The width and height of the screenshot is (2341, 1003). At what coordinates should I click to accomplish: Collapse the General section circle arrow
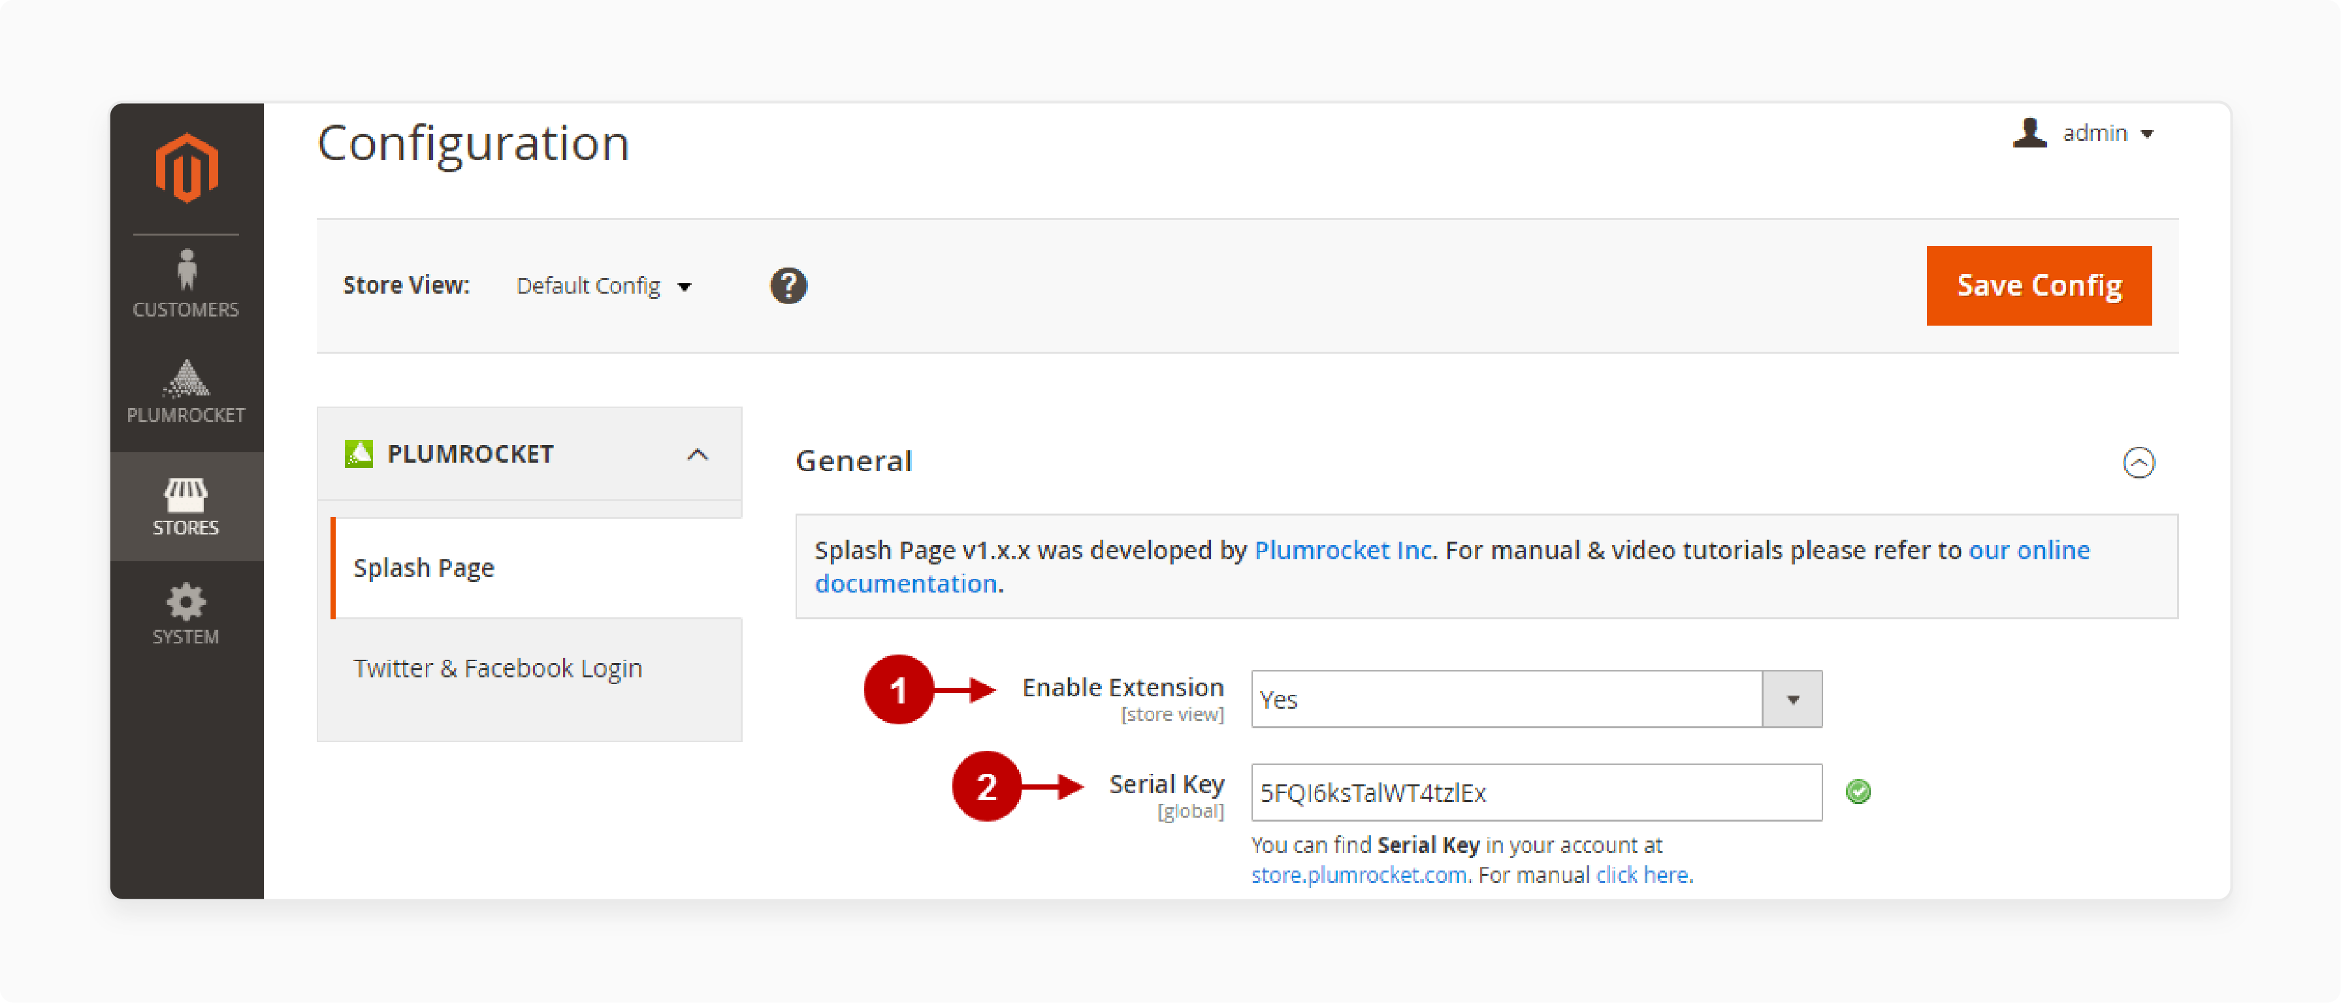click(x=2139, y=462)
